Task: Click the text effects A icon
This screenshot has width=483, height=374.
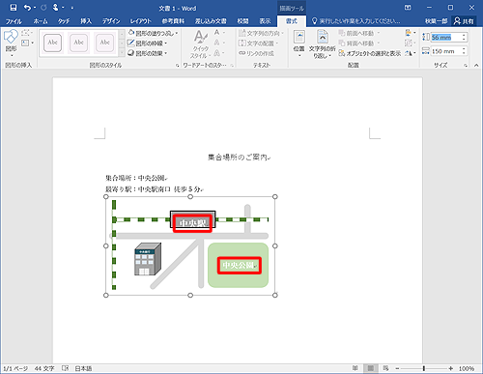Action: point(217,53)
